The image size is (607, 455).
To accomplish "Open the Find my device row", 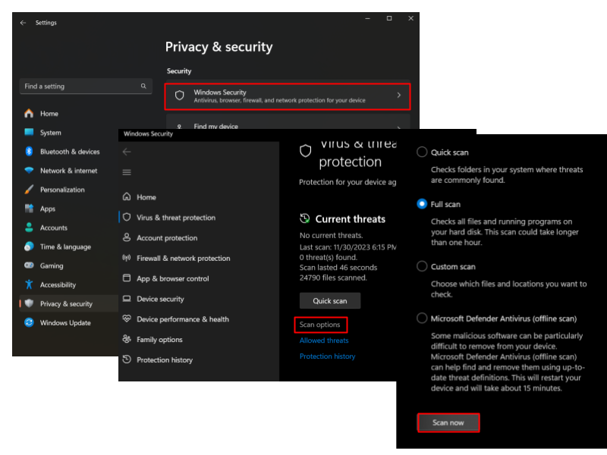I will click(288, 121).
